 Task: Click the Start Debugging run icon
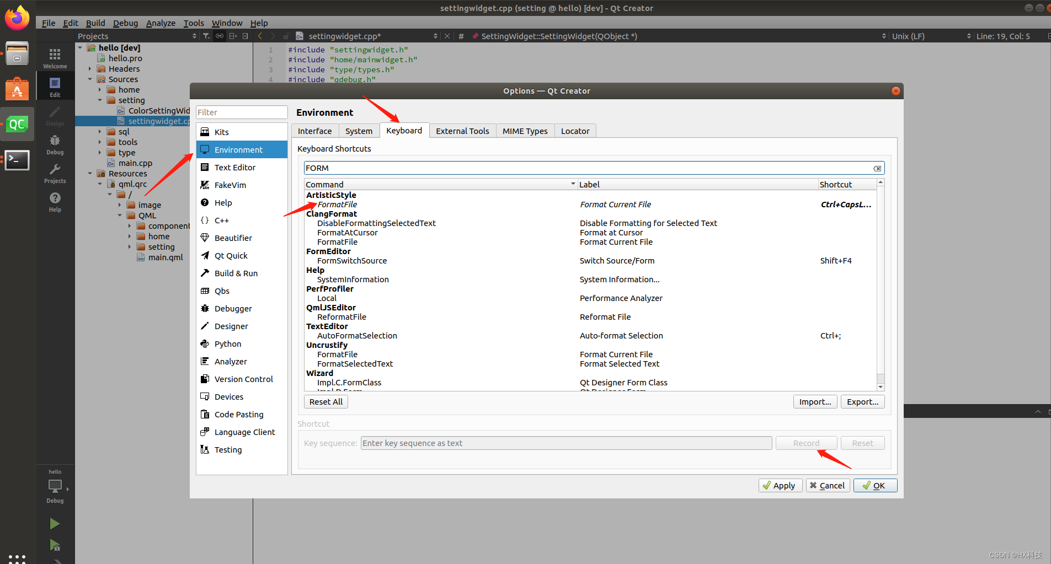55,545
